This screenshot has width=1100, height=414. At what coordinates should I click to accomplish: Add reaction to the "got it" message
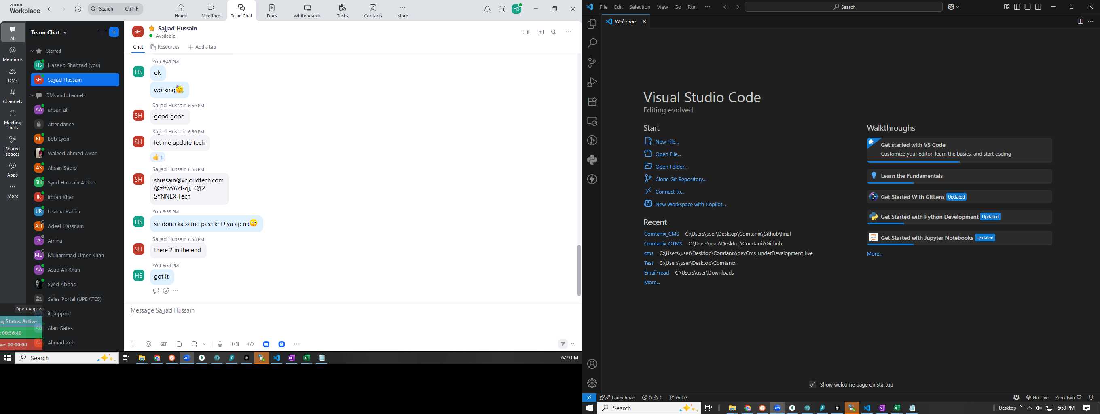pyautogui.click(x=166, y=291)
